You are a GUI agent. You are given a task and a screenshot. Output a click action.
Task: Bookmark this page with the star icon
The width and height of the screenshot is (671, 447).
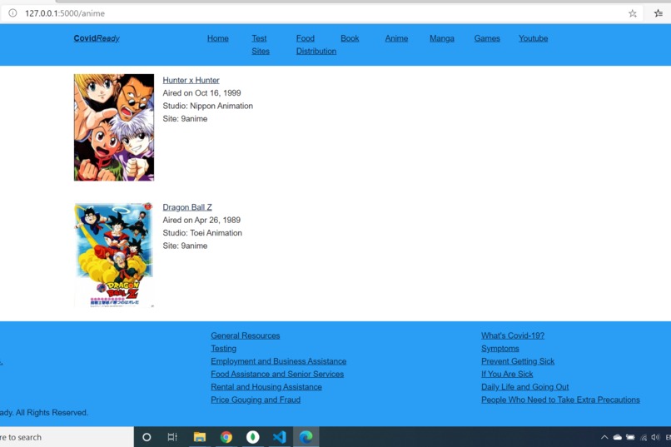[633, 13]
